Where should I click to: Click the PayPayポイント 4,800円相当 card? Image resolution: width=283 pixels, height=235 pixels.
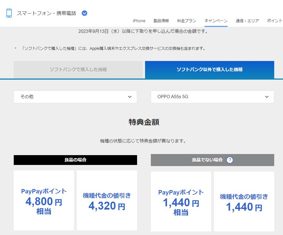[x=44, y=200]
